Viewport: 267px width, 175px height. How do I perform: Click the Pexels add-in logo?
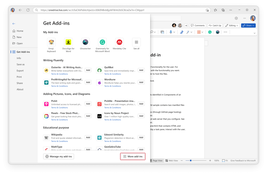pyautogui.click(x=46, y=116)
